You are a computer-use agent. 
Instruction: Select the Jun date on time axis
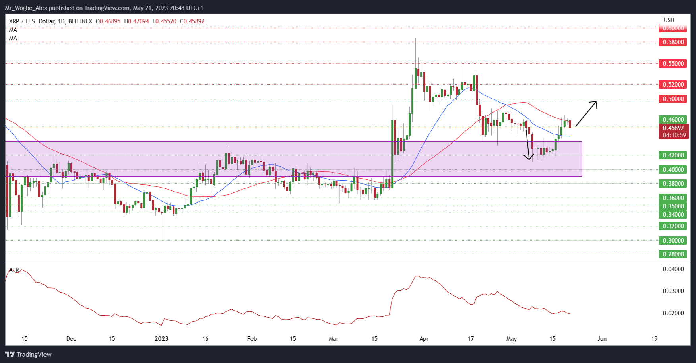pos(602,339)
